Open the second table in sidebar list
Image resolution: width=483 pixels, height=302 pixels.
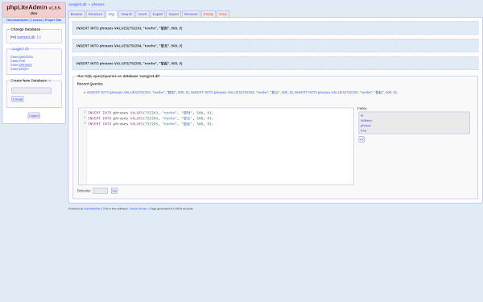(23, 60)
